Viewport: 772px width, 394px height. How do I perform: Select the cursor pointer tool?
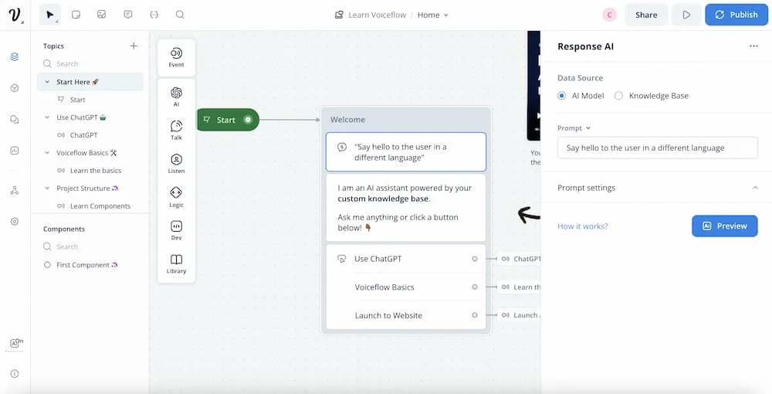pyautogui.click(x=49, y=15)
